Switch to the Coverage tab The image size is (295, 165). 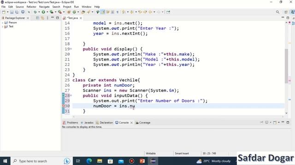point(143,122)
